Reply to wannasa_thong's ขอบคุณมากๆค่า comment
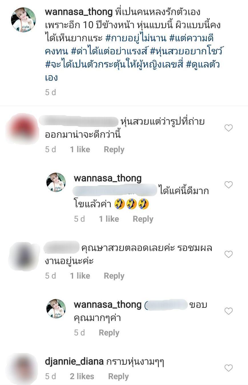The image size is (248, 385). click(109, 333)
